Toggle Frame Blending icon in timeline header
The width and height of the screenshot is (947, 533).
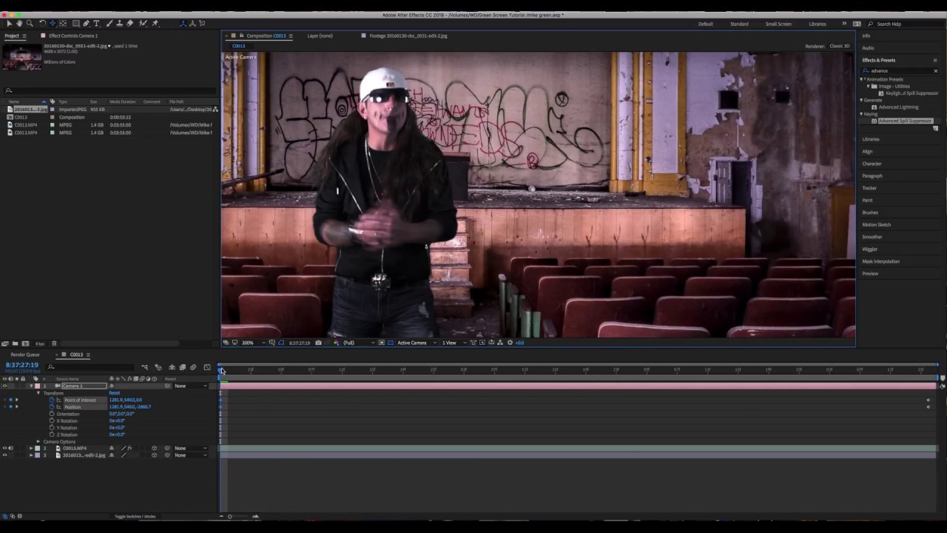pos(183,367)
